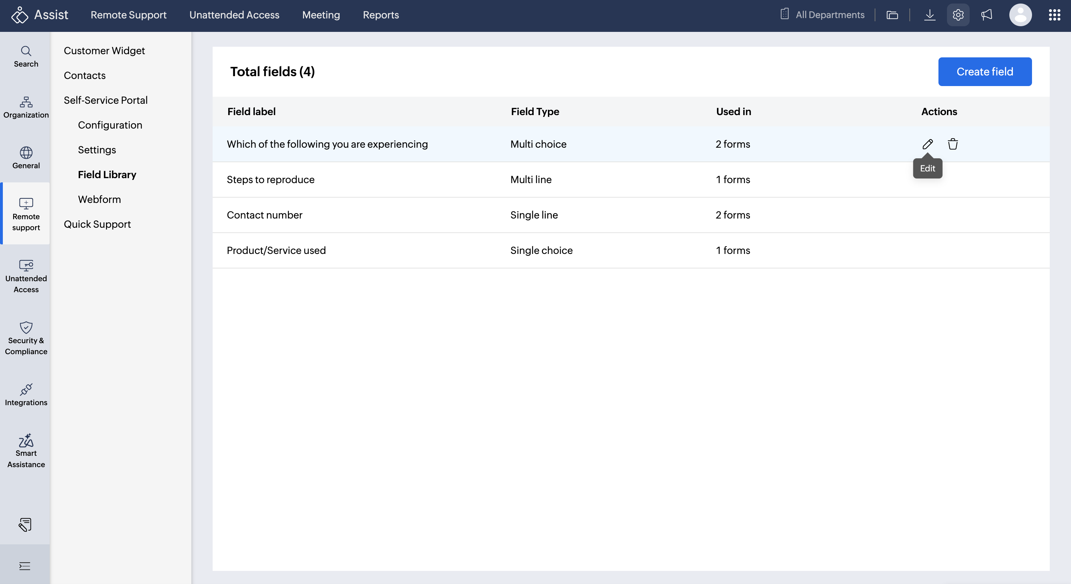Open the Search sidebar icon
1071x584 pixels.
(x=26, y=57)
